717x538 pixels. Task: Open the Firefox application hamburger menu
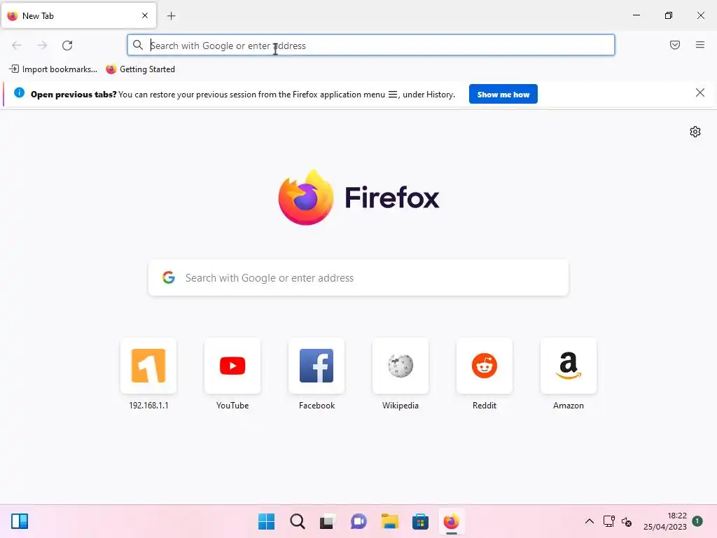[x=700, y=45]
